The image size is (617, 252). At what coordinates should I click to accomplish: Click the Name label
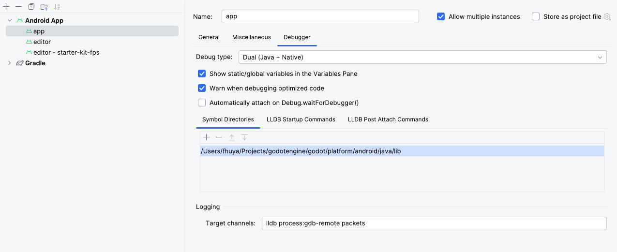202,16
